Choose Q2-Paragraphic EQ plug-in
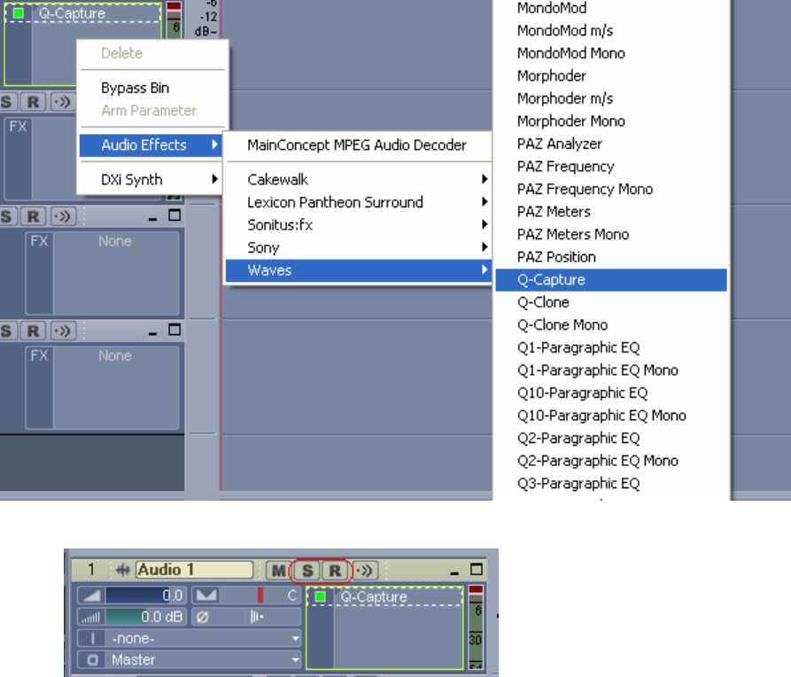The height and width of the screenshot is (677, 791). [x=611, y=439]
